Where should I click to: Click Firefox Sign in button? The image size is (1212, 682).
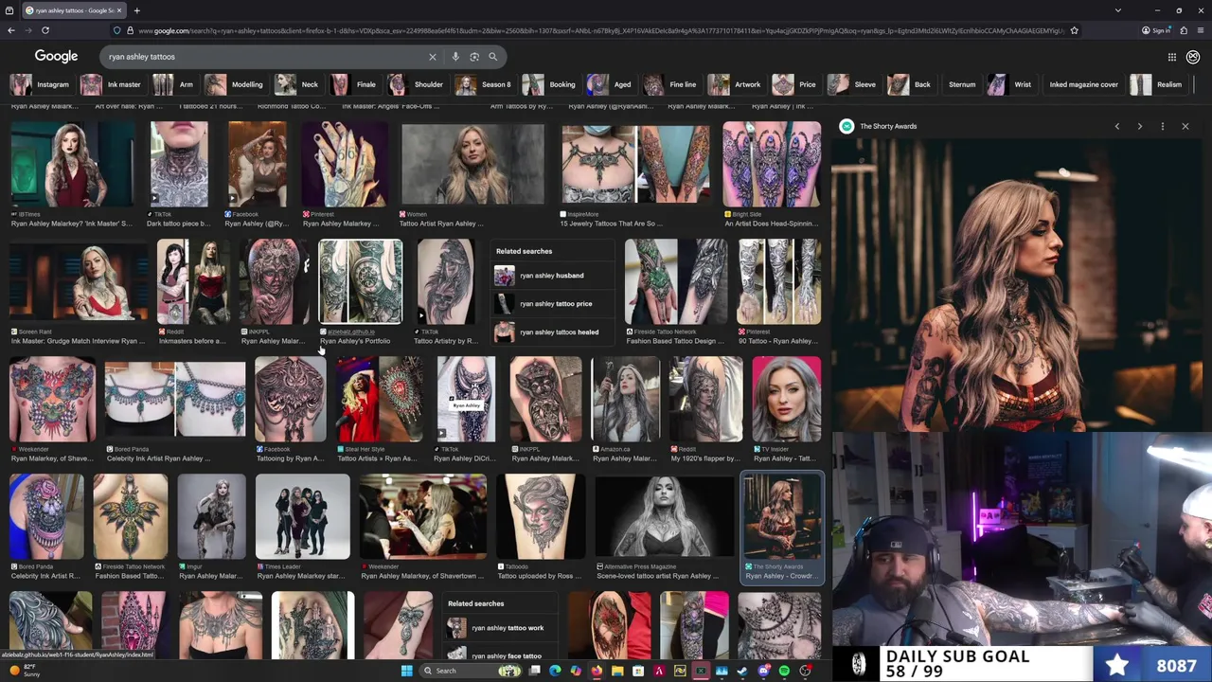1156,30
